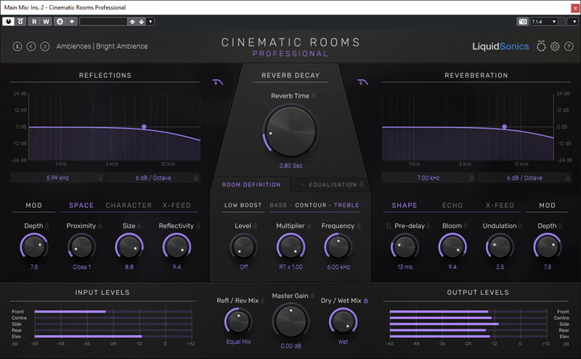Click the Master Gain knob
Image resolution: width=581 pixels, height=359 pixels.
(290, 319)
